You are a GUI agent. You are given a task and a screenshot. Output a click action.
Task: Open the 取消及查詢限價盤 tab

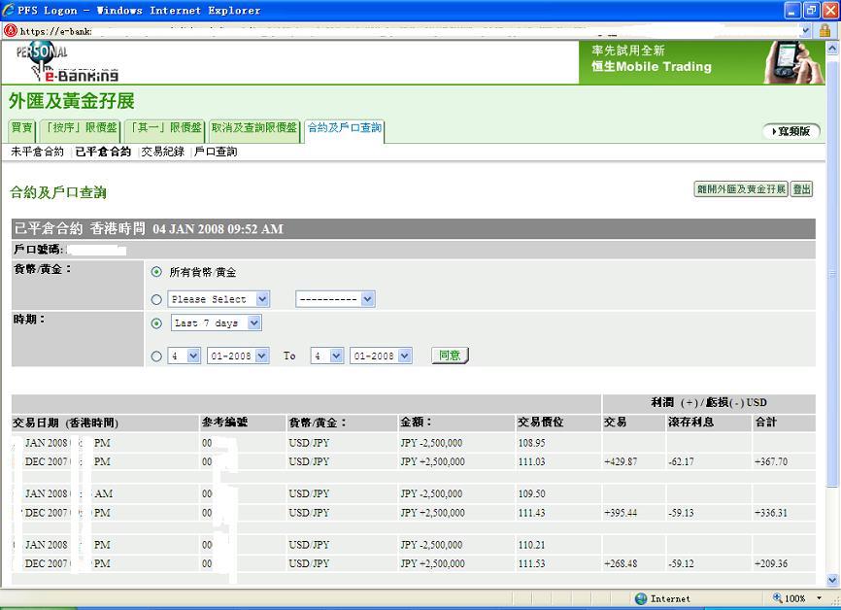(254, 128)
